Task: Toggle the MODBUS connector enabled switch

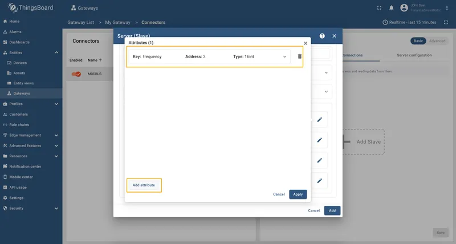Action: (76, 74)
